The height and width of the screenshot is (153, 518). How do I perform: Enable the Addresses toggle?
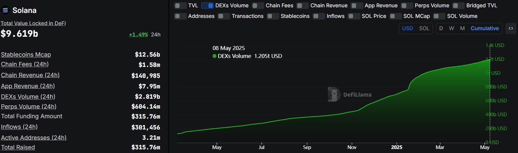tap(181, 16)
